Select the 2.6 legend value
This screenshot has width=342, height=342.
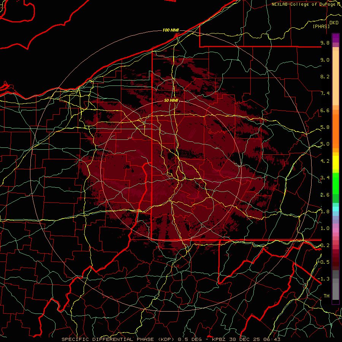pyautogui.click(x=325, y=195)
